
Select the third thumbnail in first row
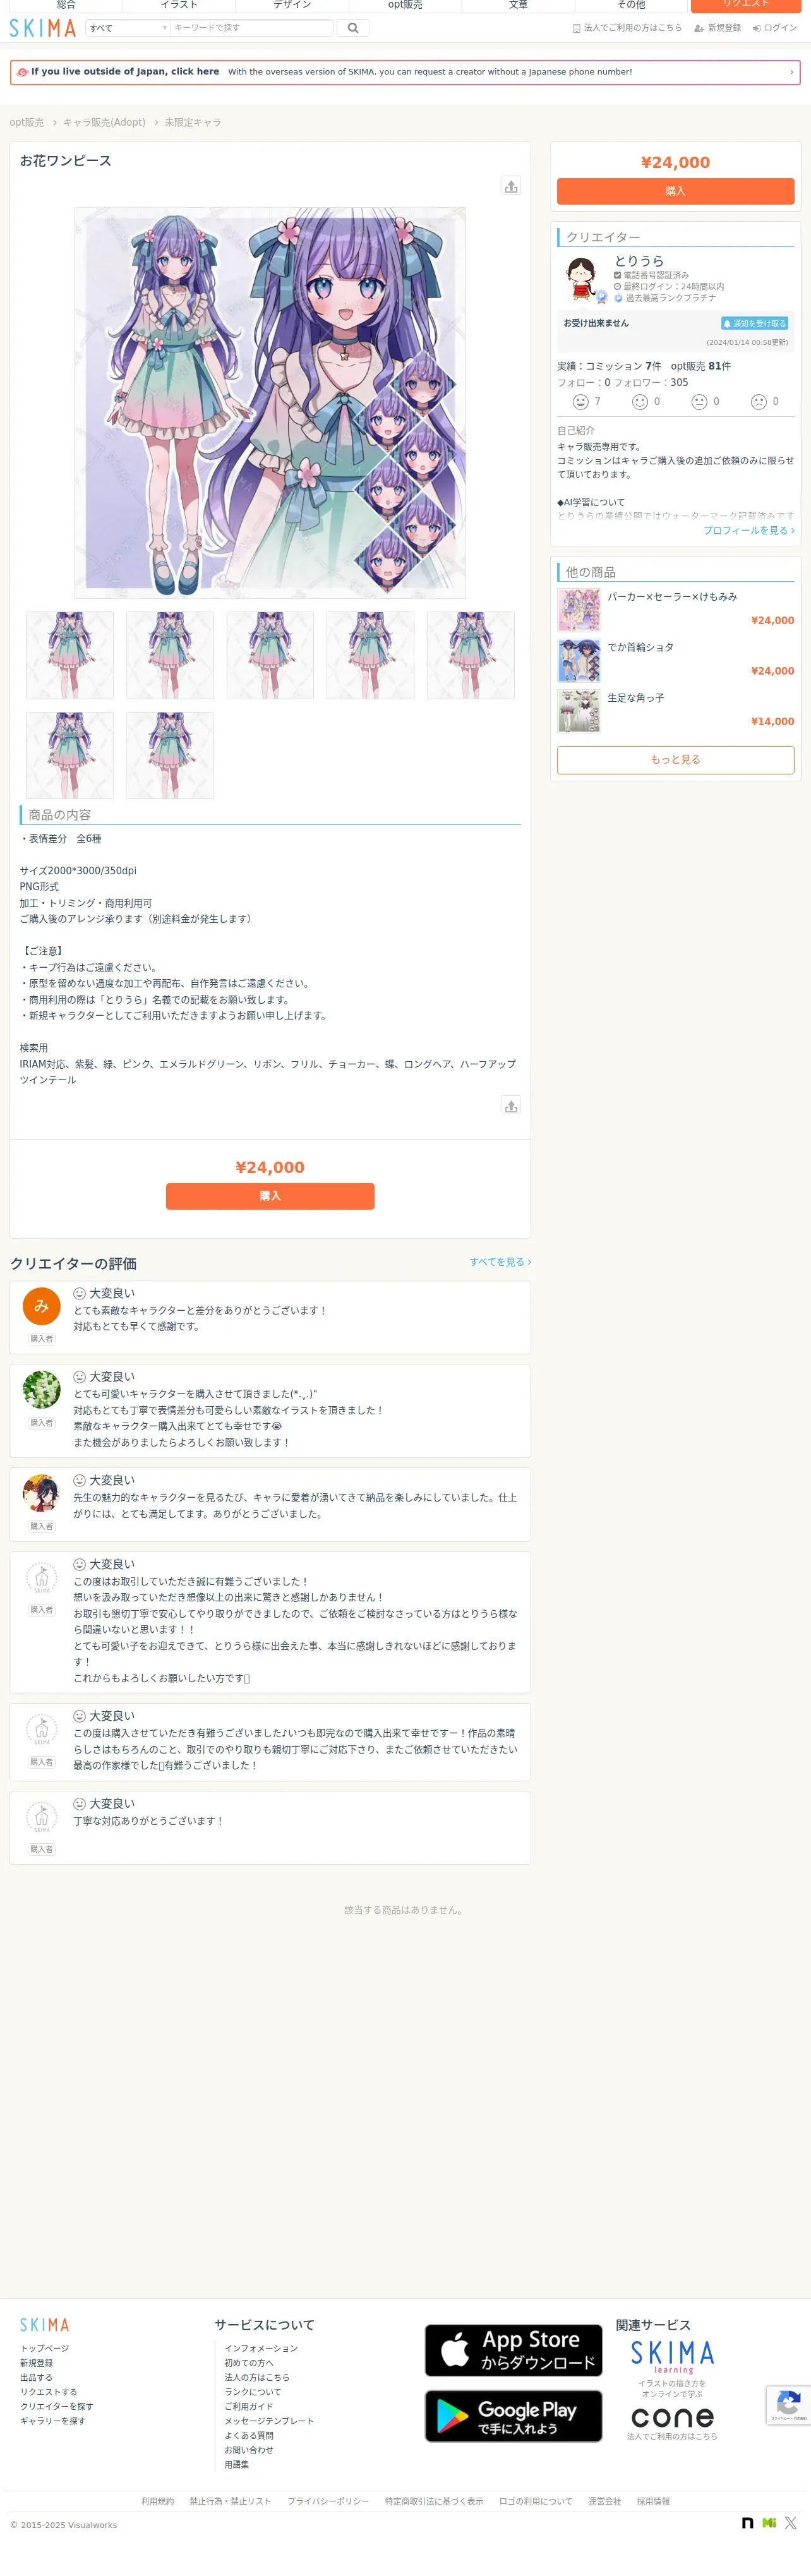pyautogui.click(x=270, y=655)
